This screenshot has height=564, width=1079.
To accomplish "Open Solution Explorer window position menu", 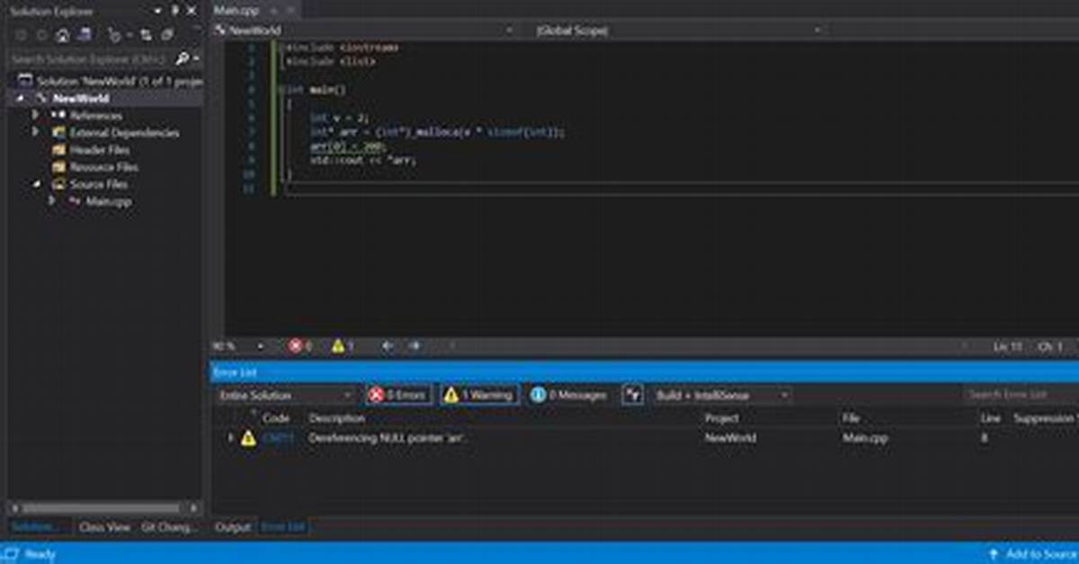I will tap(158, 11).
